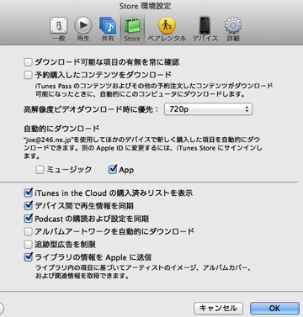Uncheck ライブラリの情報を Apple に送信
The height and width of the screenshot is (317, 303).
pos(29,257)
